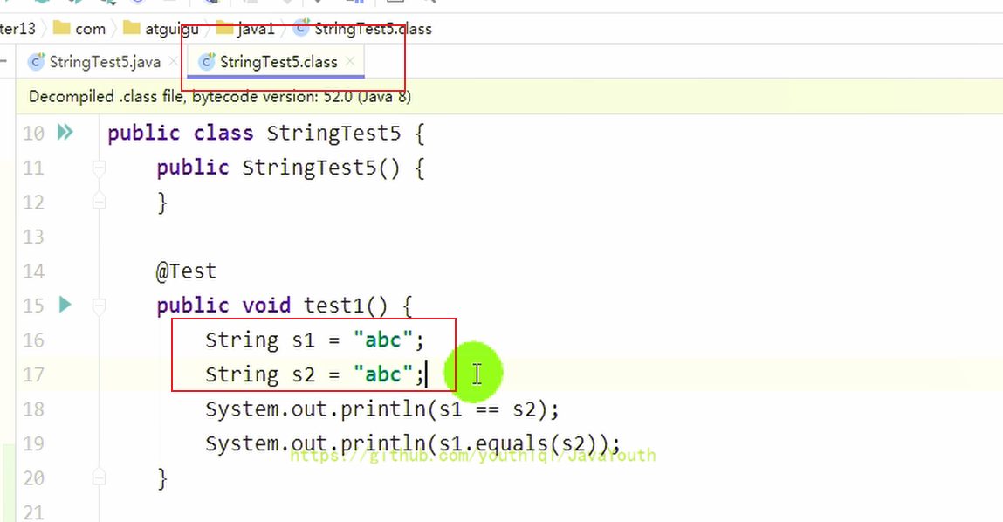Click void keyword on line 15
The image size is (1003, 522).
pos(266,306)
